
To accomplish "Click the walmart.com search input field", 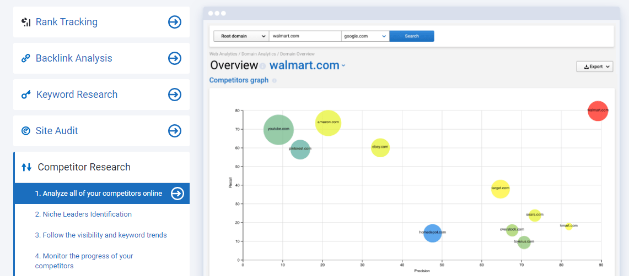I will tap(305, 36).
